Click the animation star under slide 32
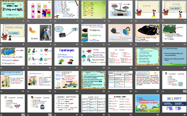 click(x=82, y=115)
